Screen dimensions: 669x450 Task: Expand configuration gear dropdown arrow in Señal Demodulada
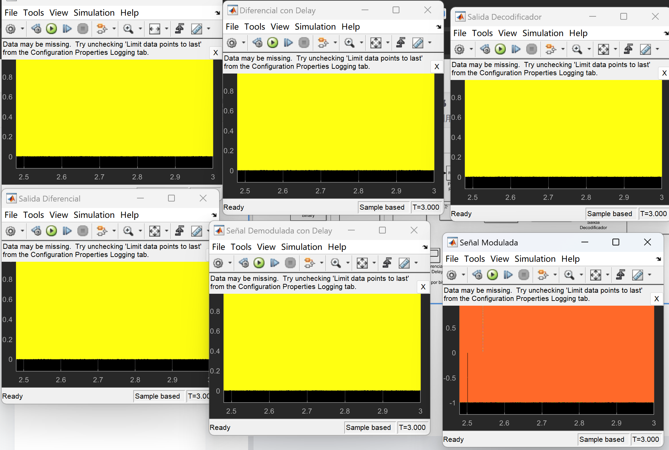click(230, 263)
